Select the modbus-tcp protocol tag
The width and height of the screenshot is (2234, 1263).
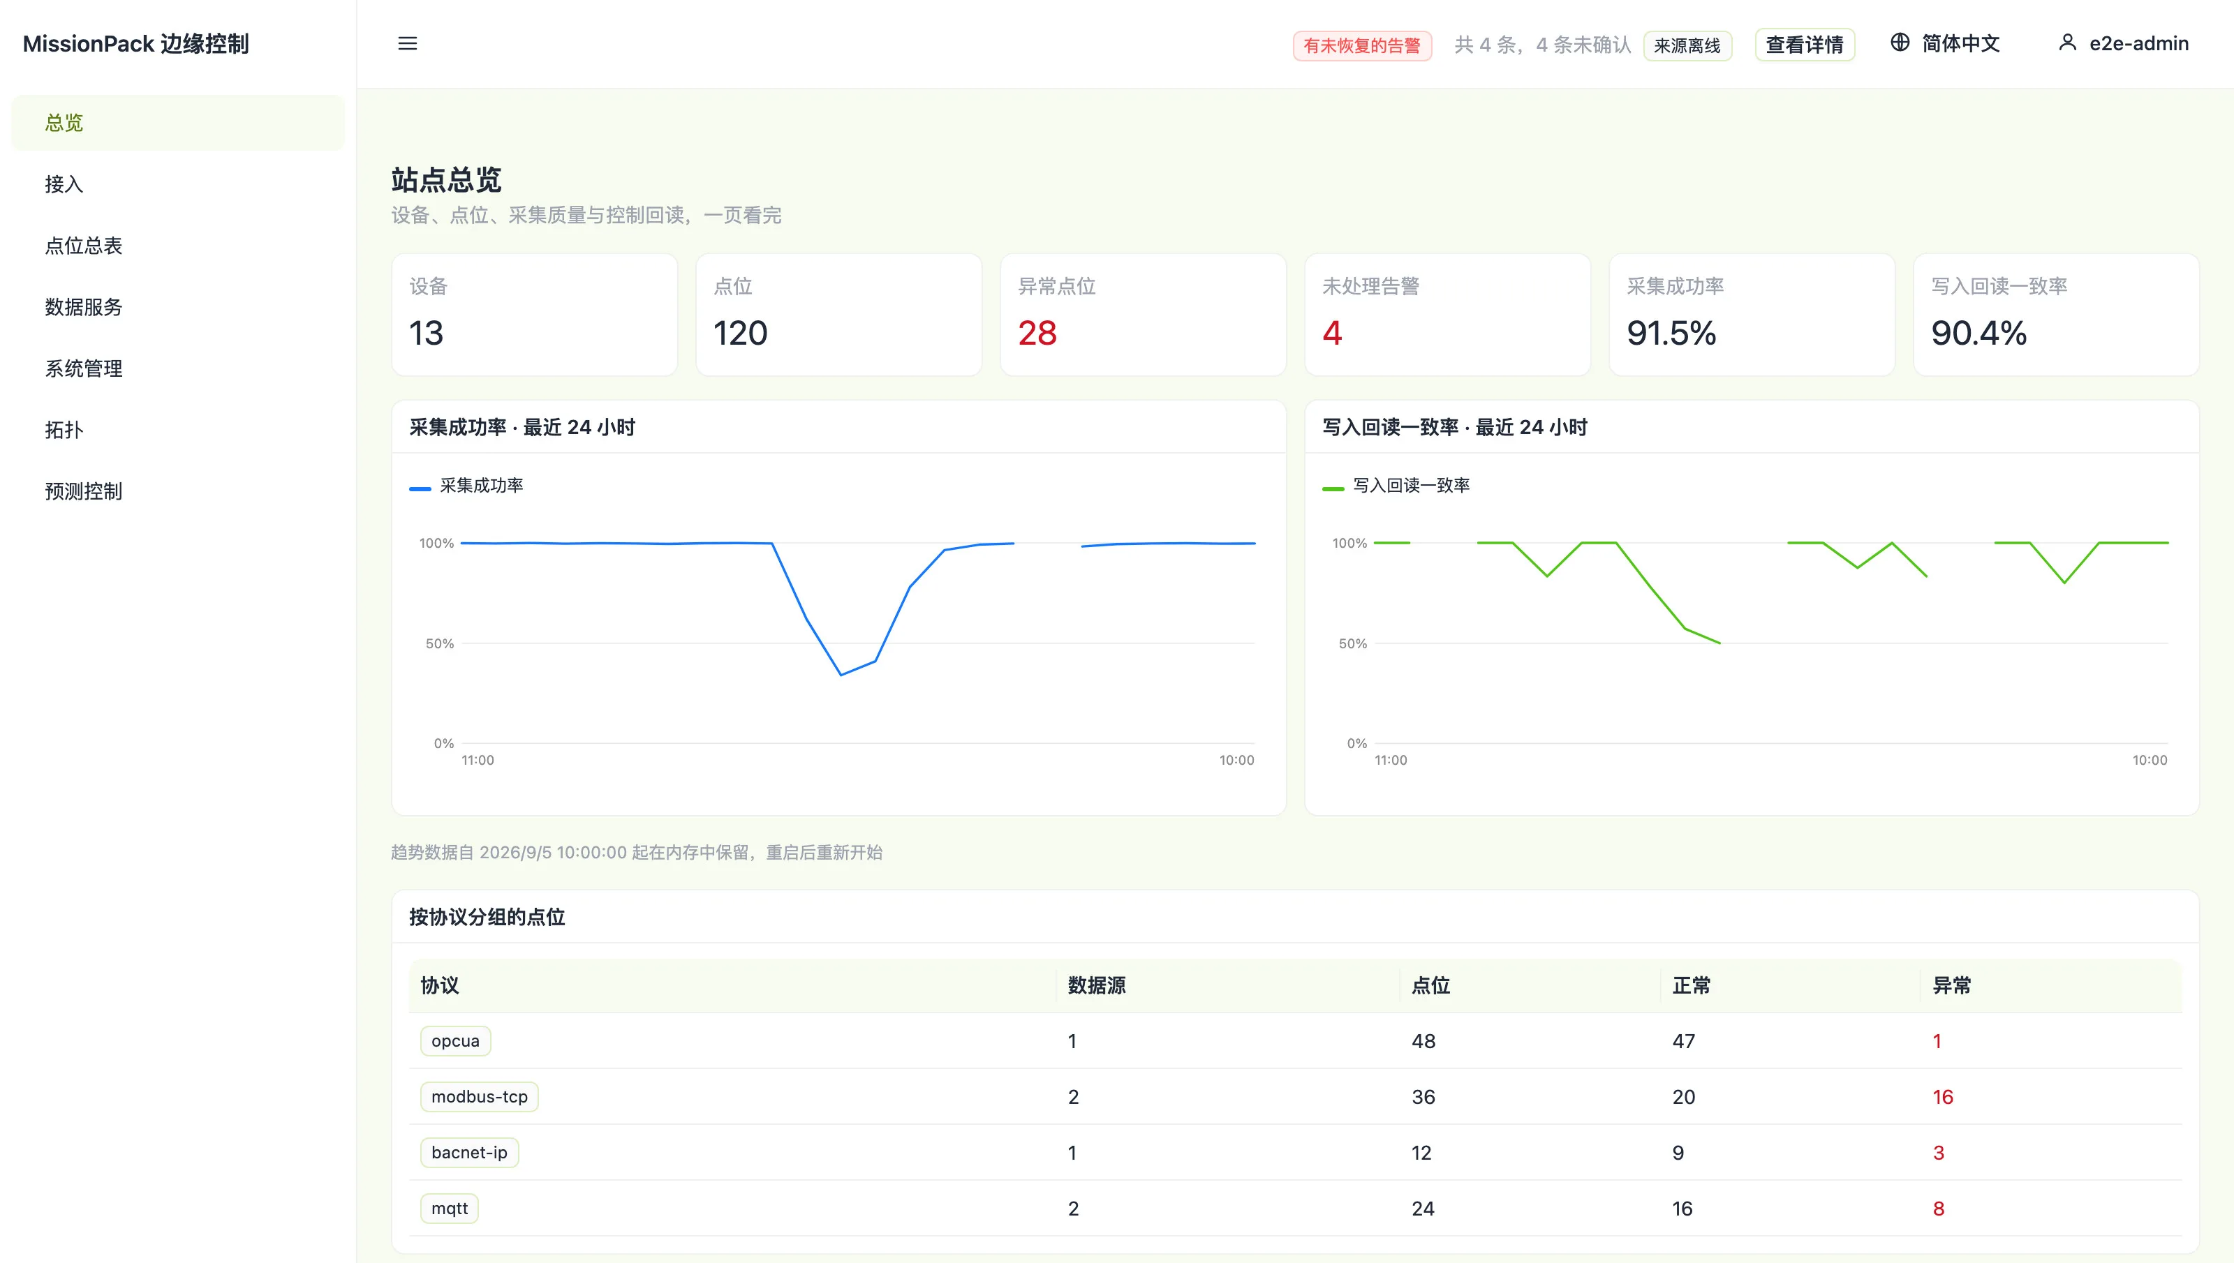tap(479, 1096)
